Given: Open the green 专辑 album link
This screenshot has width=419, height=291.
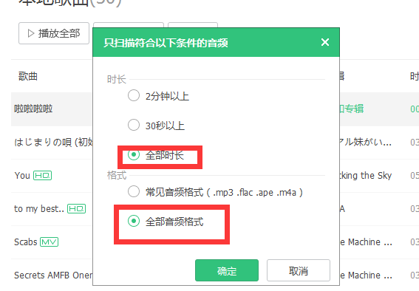Looking at the screenshot, I should pyautogui.click(x=352, y=109).
